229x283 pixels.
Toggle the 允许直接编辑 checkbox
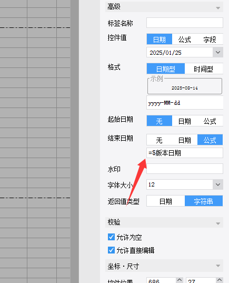point(111,250)
